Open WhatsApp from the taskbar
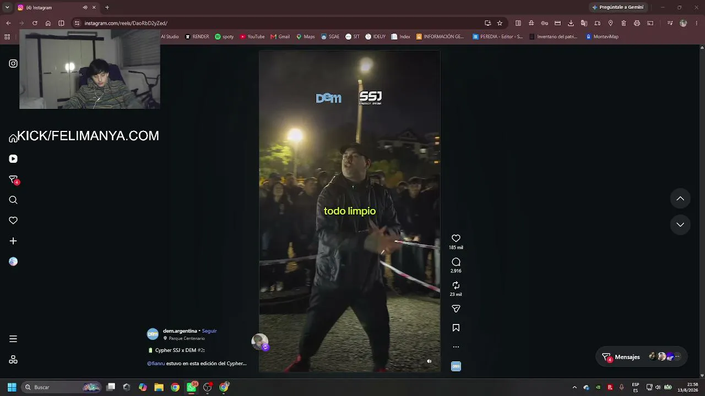This screenshot has height=396, width=705. click(x=191, y=387)
